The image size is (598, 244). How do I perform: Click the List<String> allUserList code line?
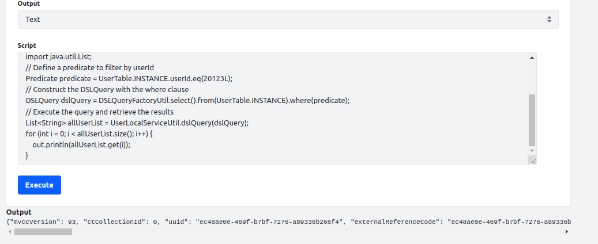(137, 123)
